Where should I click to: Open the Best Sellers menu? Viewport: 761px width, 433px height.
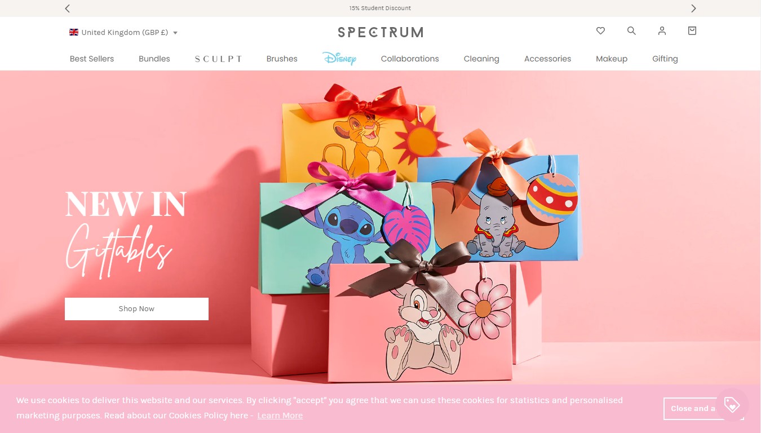click(92, 59)
